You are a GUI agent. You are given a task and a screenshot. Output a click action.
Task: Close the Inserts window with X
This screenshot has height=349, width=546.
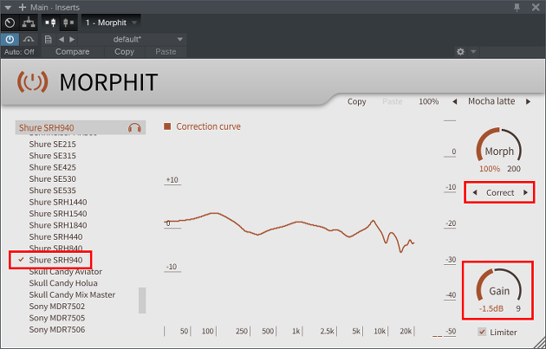[536, 7]
